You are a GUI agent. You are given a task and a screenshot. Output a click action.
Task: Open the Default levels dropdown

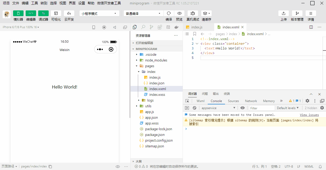click(x=288, y=108)
